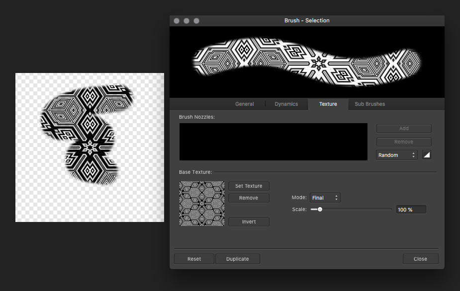Viewport: 460px width, 291px height.
Task: Remove the base texture
Action: click(249, 198)
